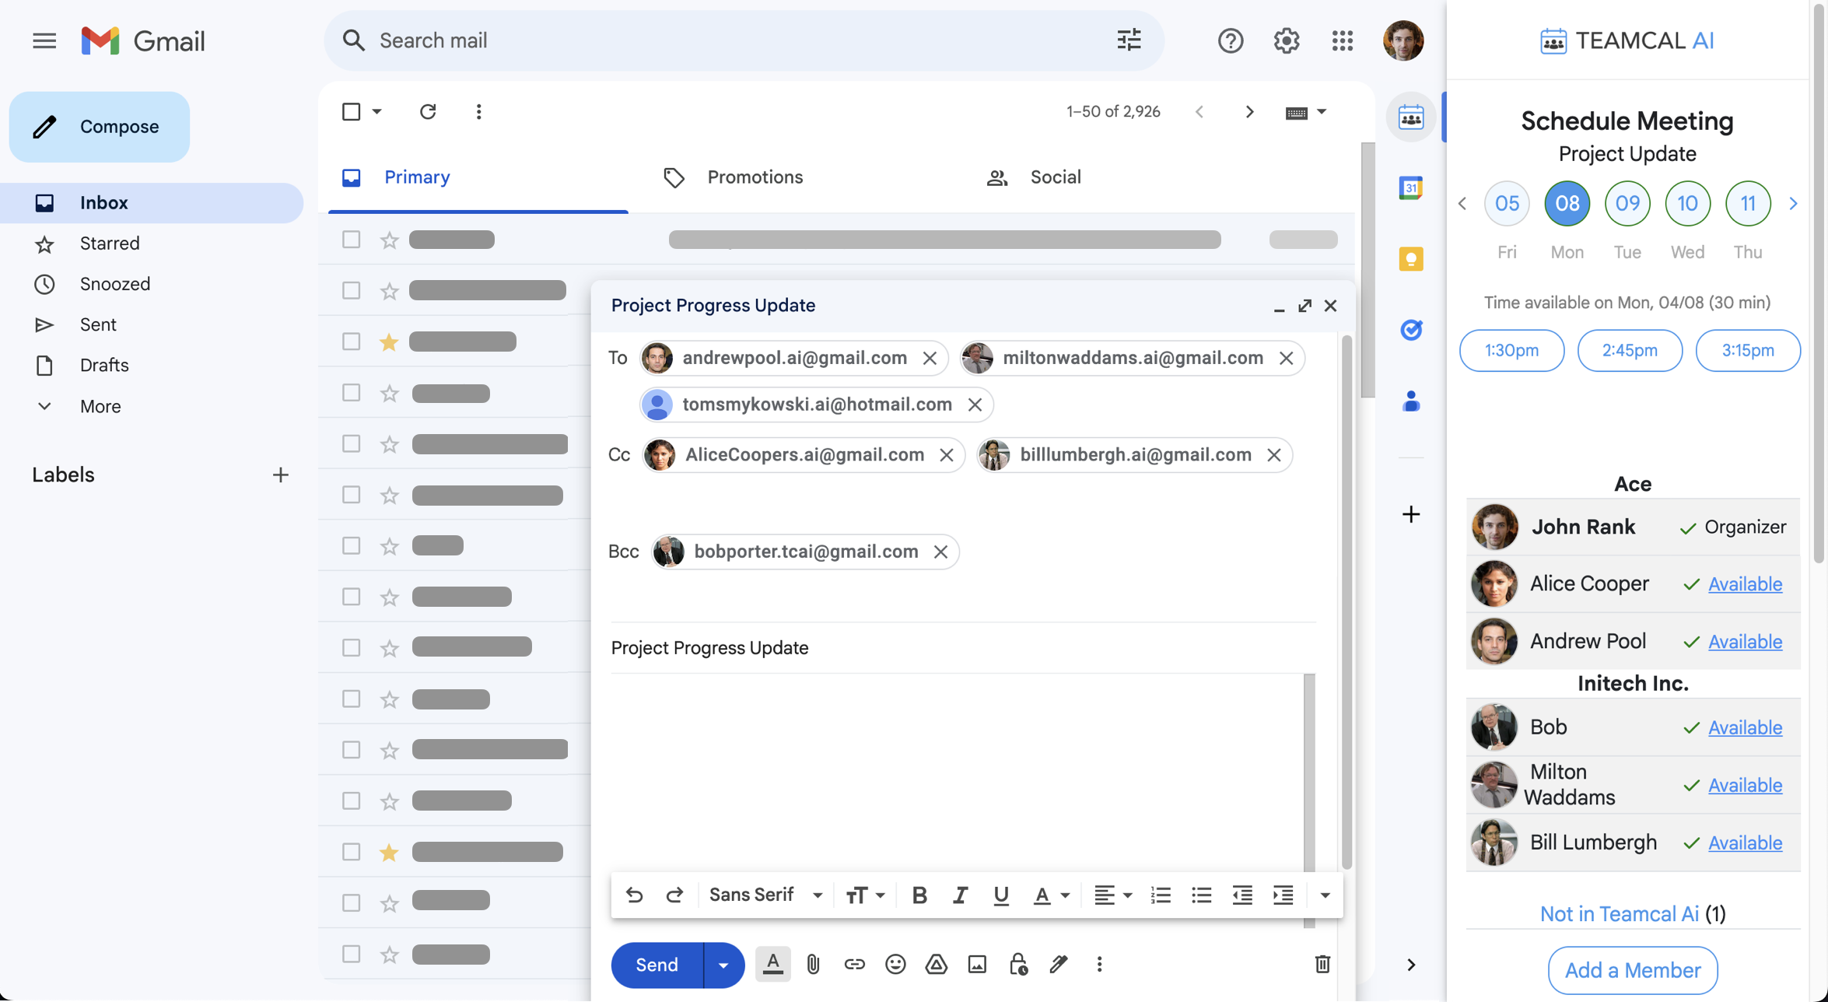
Task: Insert a link in the email
Action: pyautogui.click(x=854, y=965)
